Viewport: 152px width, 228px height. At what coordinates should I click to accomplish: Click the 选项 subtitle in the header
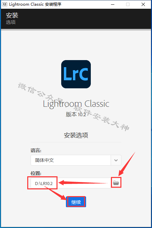pyautogui.click(x=11, y=22)
